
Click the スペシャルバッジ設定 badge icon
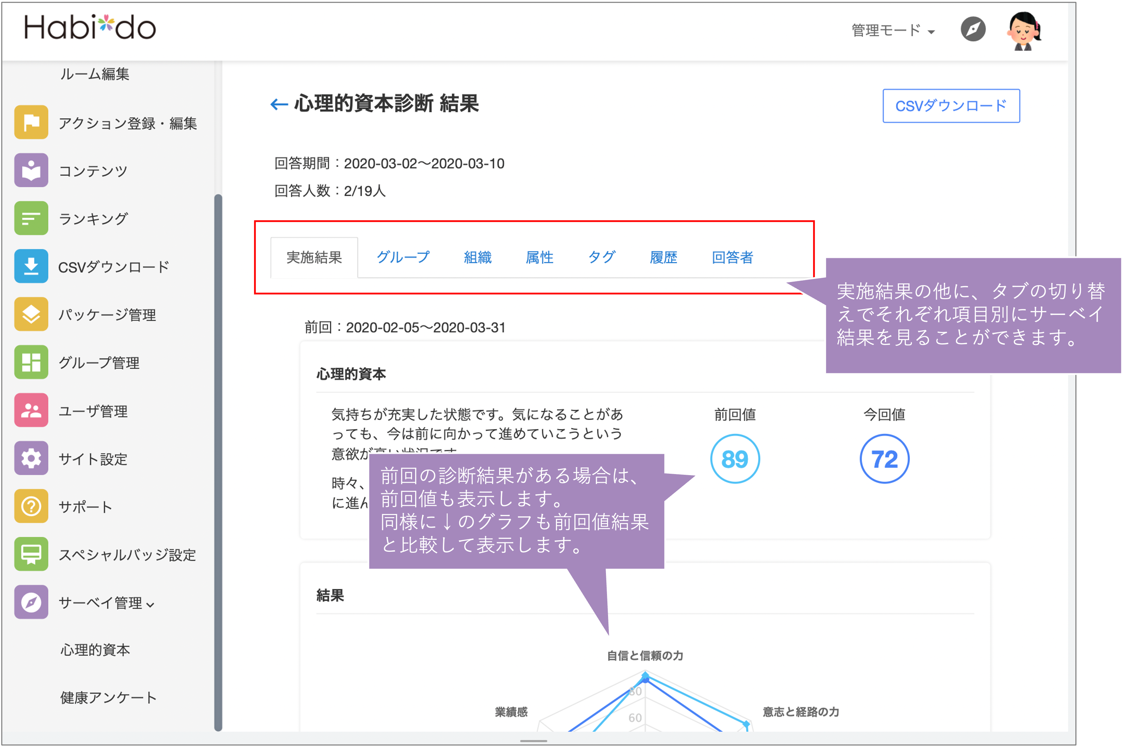[31, 554]
